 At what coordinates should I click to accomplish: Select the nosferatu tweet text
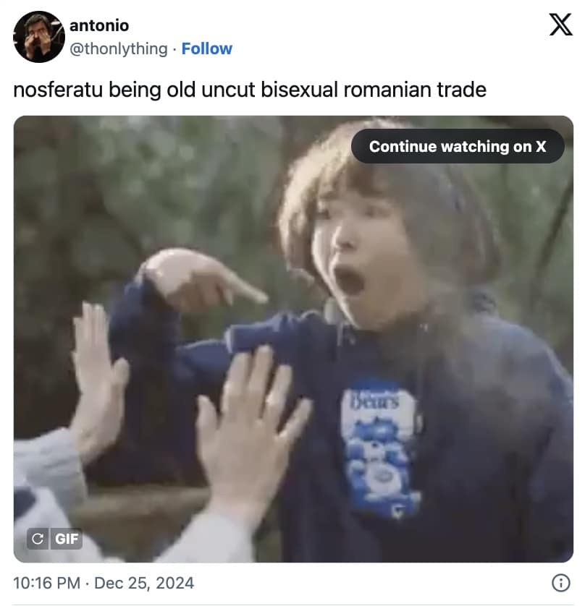(250, 90)
